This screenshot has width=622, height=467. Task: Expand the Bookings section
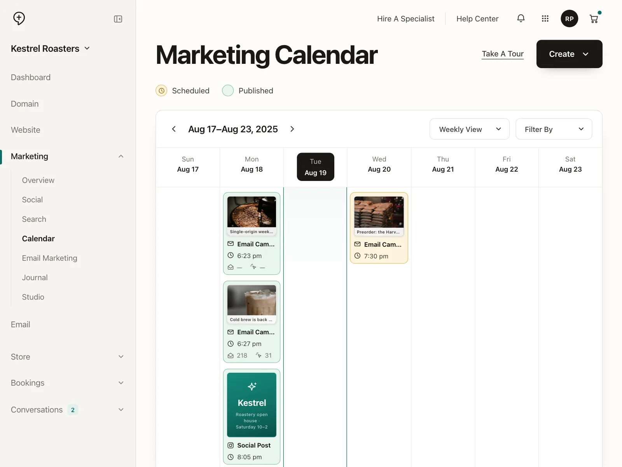click(x=121, y=383)
